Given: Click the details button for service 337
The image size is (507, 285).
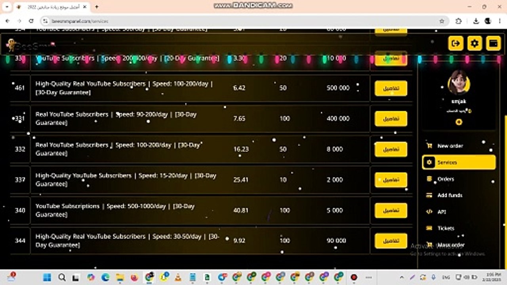Looking at the screenshot, I should pyautogui.click(x=391, y=180).
